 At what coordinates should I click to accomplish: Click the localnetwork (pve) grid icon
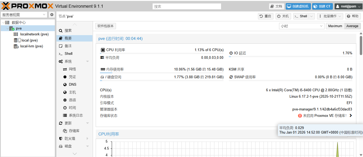tap(16, 34)
